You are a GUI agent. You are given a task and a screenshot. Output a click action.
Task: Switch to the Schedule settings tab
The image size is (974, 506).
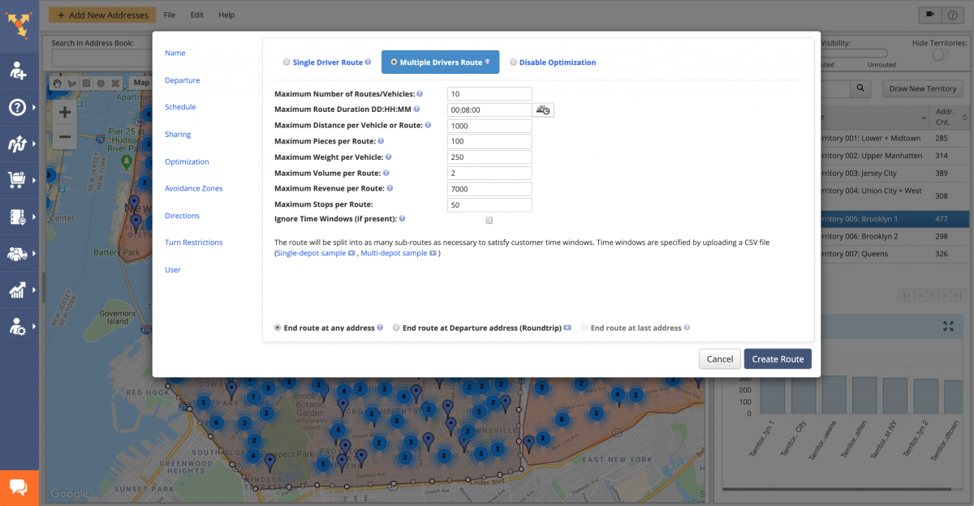click(x=180, y=107)
